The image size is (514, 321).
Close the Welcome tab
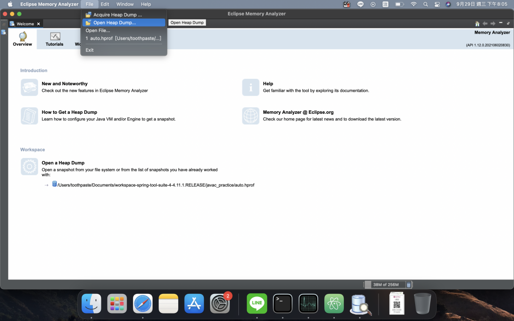pos(38,24)
